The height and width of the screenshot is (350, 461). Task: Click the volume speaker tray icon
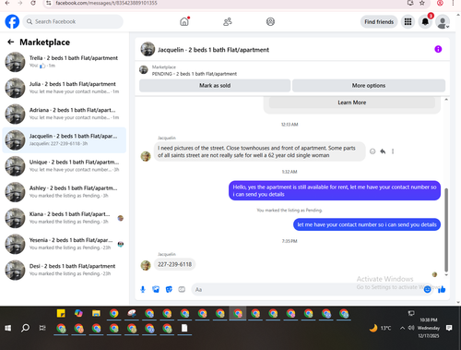click(x=411, y=328)
